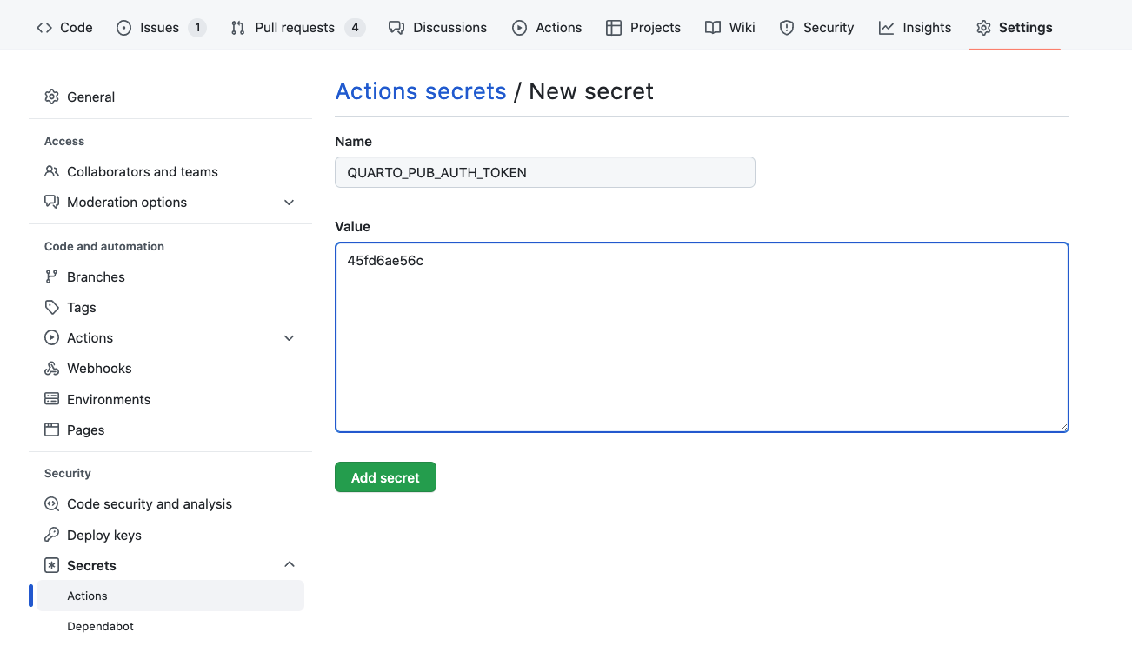1132x646 pixels.
Task: Open the Pull requests tab
Action: point(295,28)
